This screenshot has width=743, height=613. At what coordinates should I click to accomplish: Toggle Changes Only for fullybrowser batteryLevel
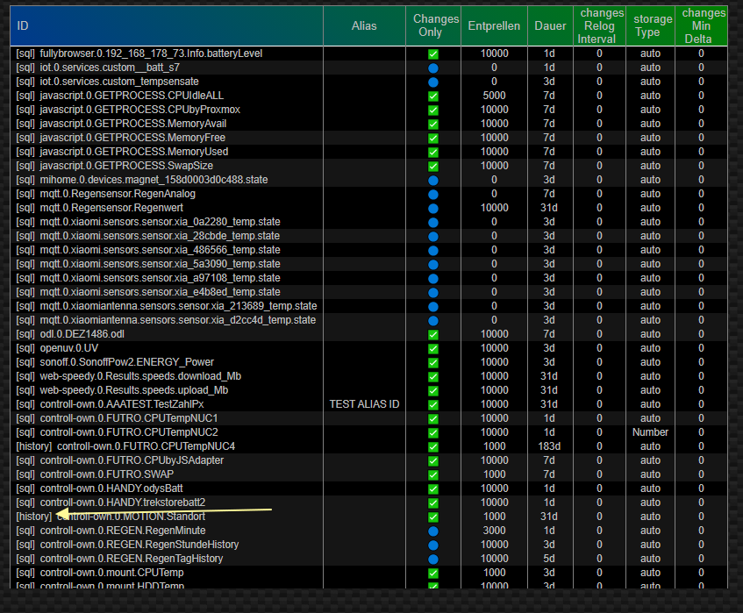click(433, 53)
